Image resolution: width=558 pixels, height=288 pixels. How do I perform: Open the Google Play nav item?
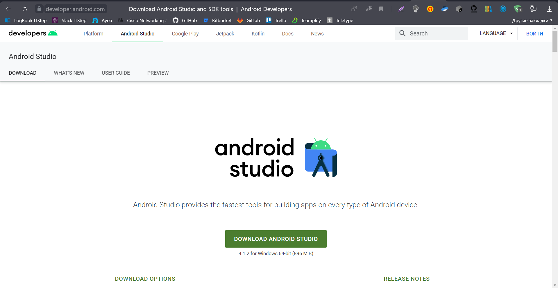185,33
